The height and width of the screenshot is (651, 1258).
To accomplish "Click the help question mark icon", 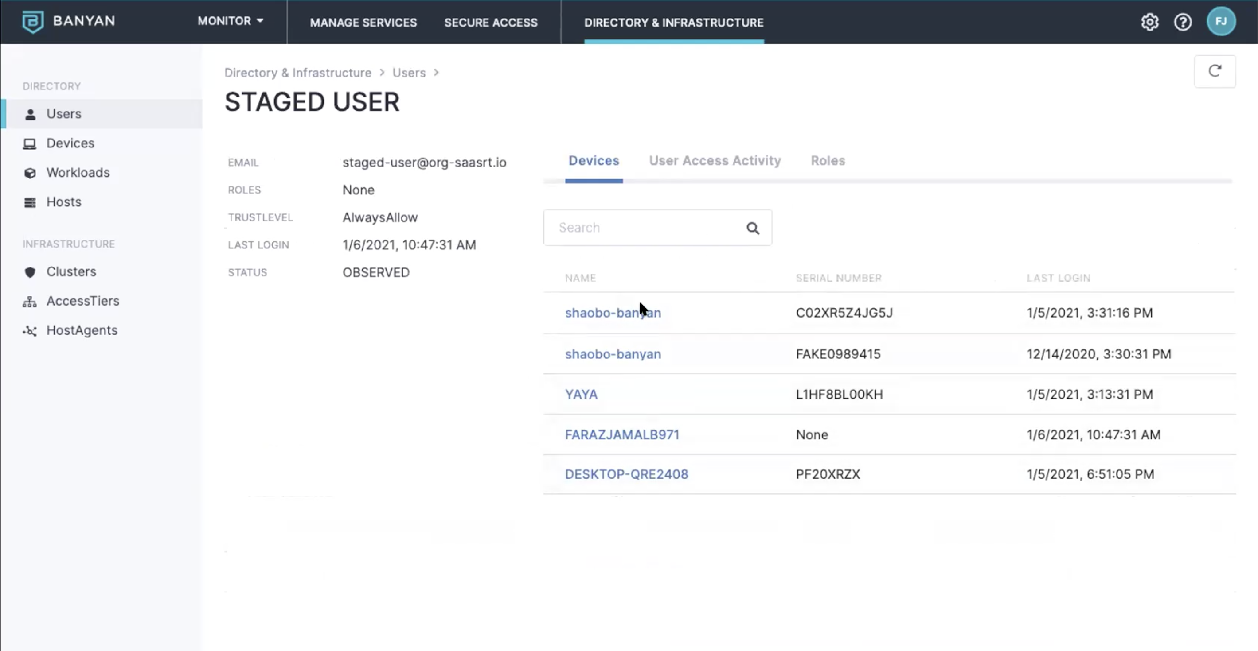I will (x=1182, y=22).
